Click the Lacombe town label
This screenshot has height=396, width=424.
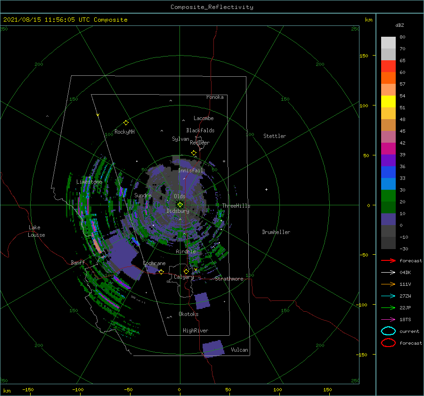tap(204, 118)
